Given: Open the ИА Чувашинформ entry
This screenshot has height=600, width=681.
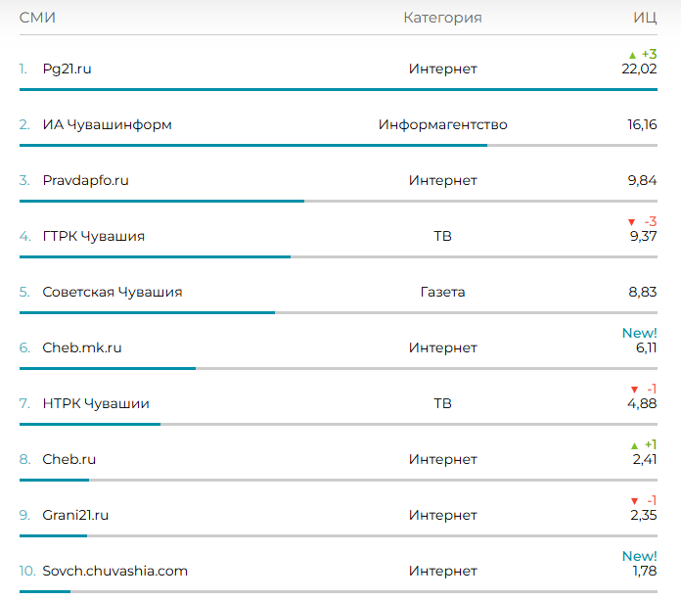Looking at the screenshot, I should (x=107, y=124).
